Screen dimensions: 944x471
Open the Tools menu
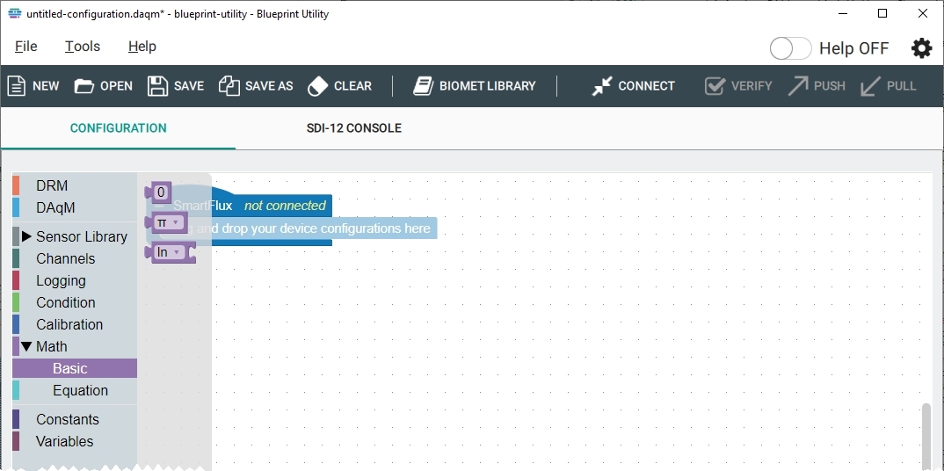[83, 47]
